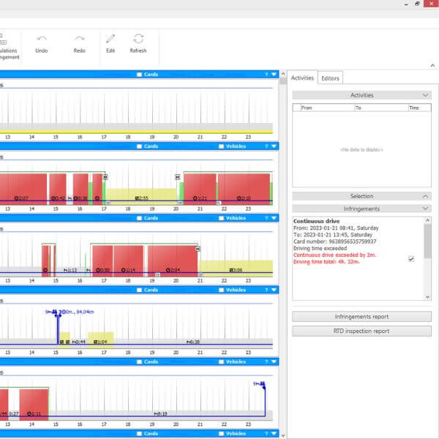Select the 3:06 yellow rest block
Screen dimensions: 439x439
tap(236, 269)
